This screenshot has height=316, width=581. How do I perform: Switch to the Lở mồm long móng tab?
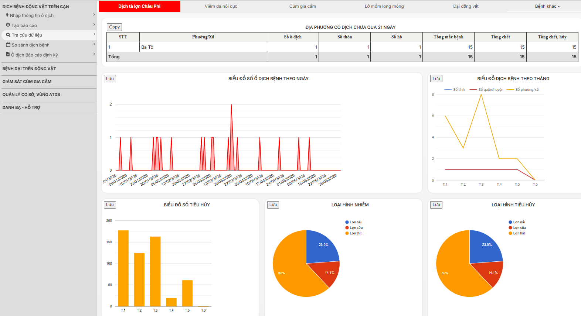[x=384, y=6]
